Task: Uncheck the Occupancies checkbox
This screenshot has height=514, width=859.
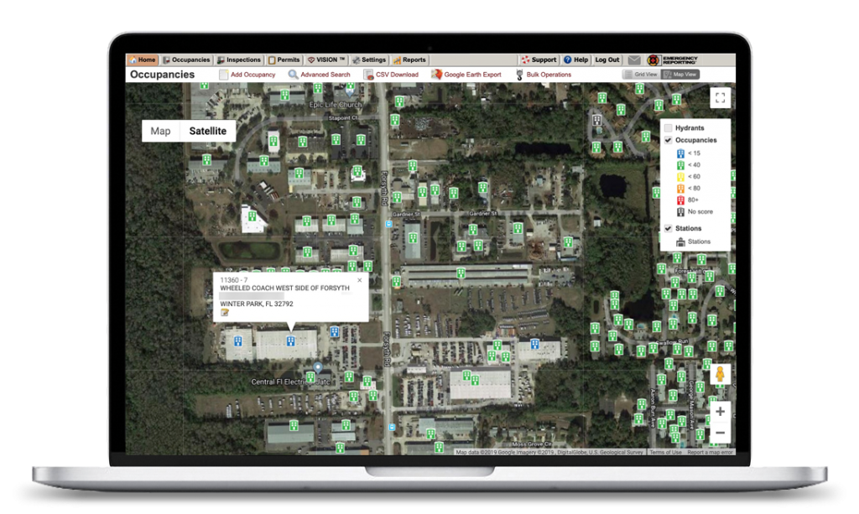Action: tap(669, 140)
